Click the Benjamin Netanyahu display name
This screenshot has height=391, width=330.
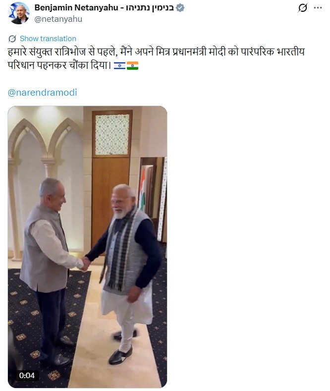point(76,8)
